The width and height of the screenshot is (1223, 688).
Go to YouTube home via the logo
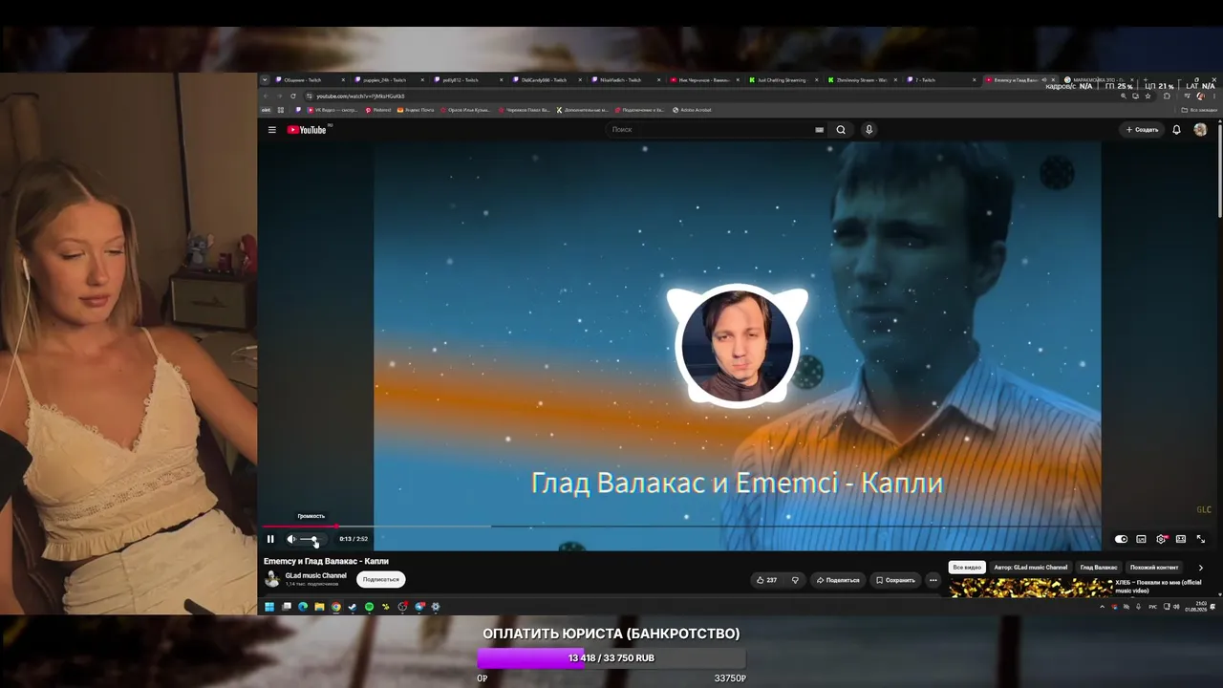tap(308, 130)
